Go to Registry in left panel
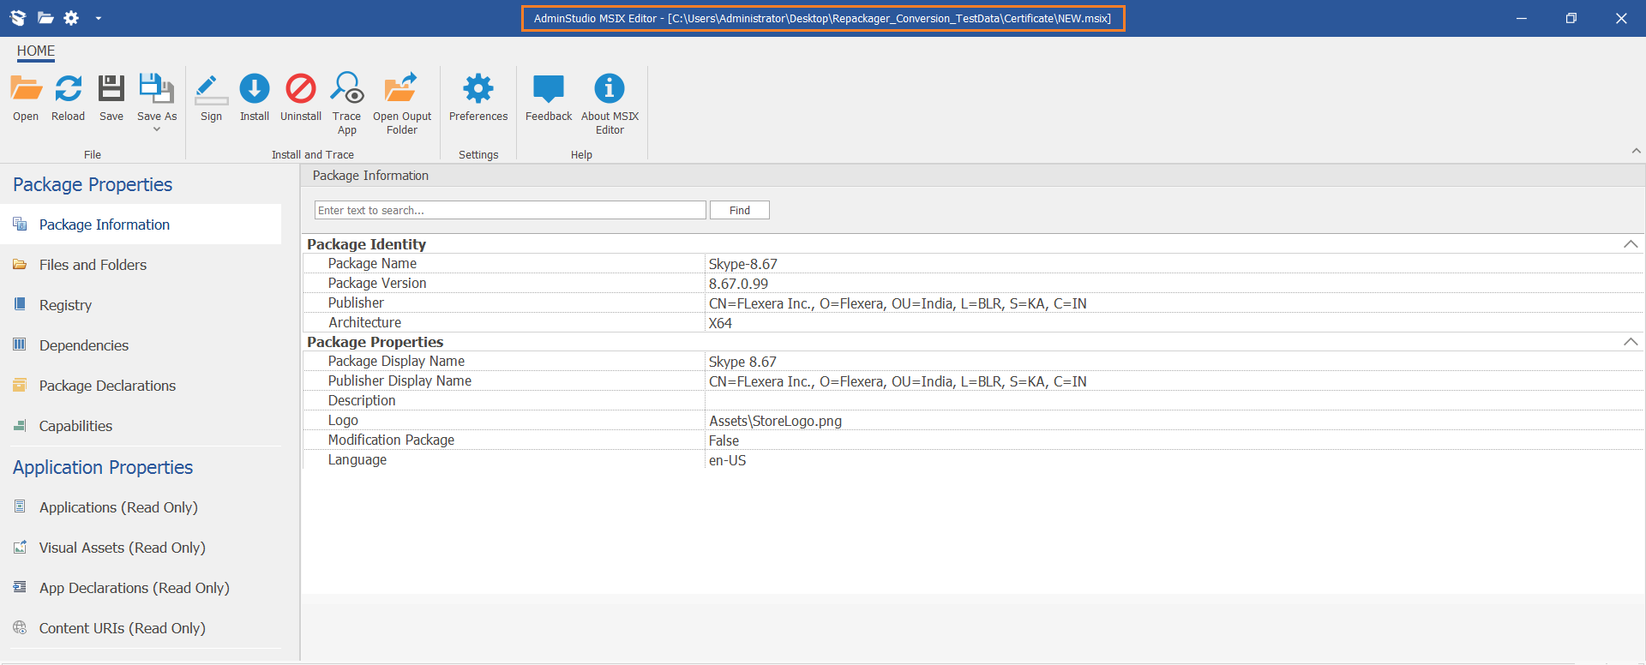 point(65,305)
